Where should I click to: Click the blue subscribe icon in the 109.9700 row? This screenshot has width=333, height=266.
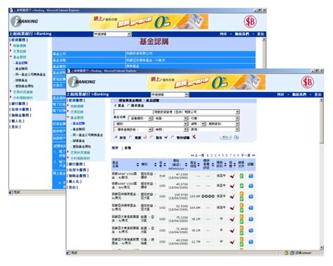[x=251, y=197]
